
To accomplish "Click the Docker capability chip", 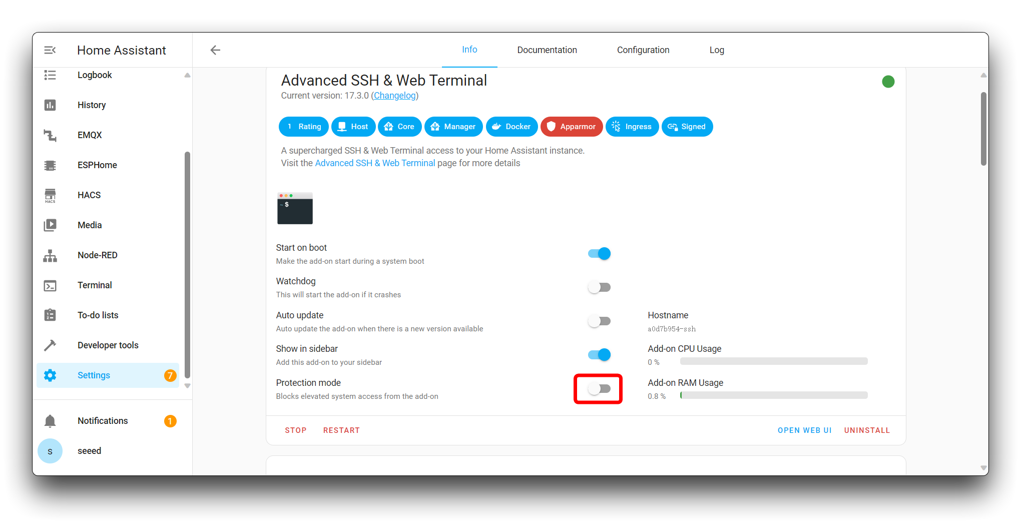I will [x=512, y=127].
